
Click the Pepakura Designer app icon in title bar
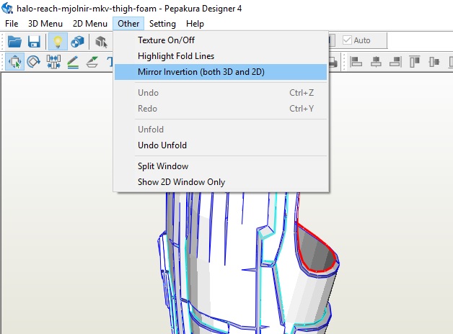7,8
